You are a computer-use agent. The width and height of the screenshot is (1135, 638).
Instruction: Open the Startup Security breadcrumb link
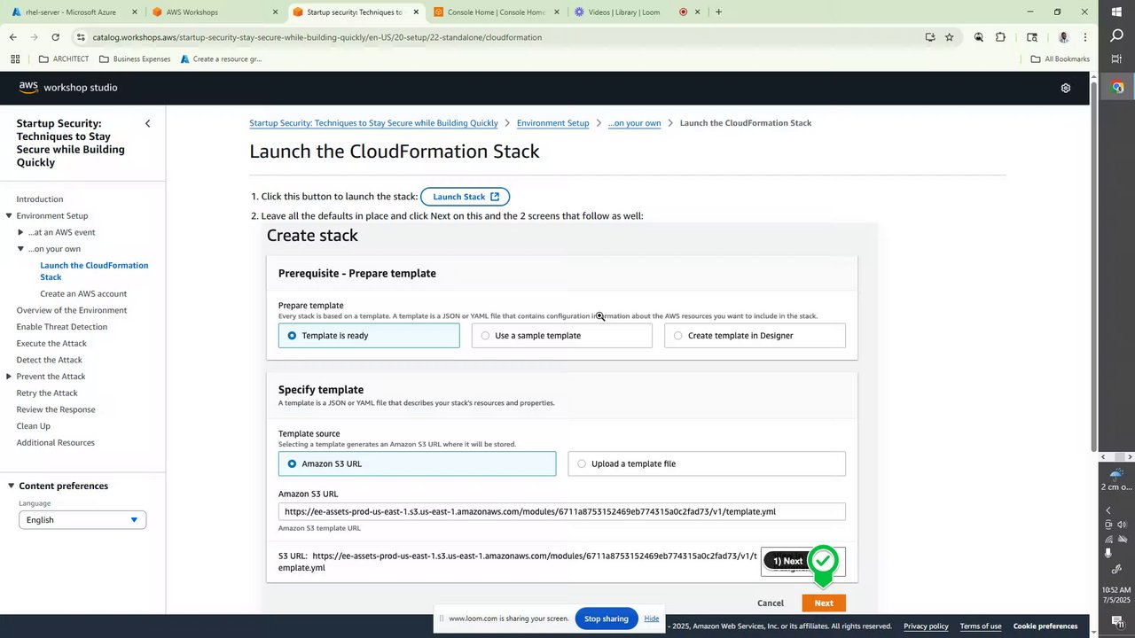pyautogui.click(x=373, y=123)
